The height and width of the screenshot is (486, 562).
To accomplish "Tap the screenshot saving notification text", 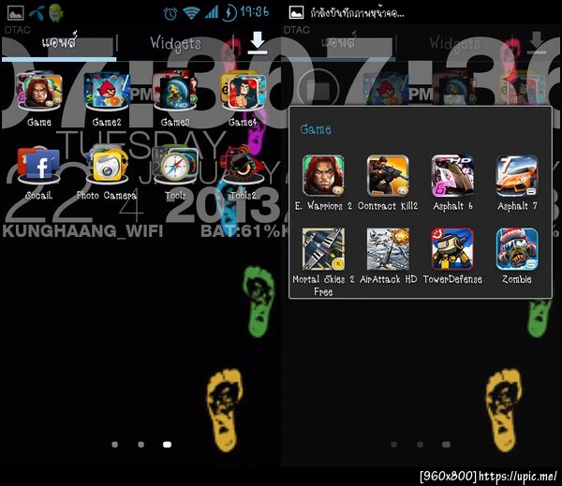I will click(x=358, y=13).
